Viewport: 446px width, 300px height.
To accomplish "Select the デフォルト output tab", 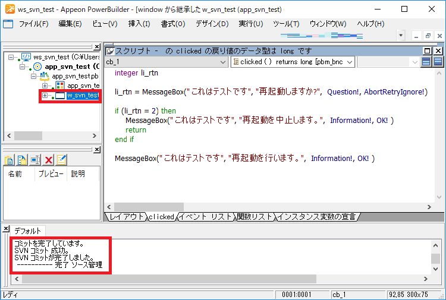I will point(27,231).
